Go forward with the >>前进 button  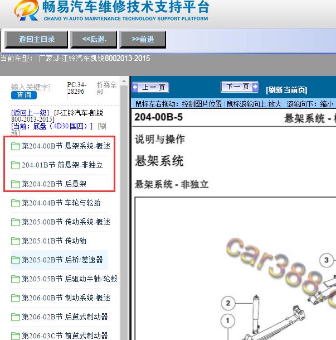tap(143, 40)
